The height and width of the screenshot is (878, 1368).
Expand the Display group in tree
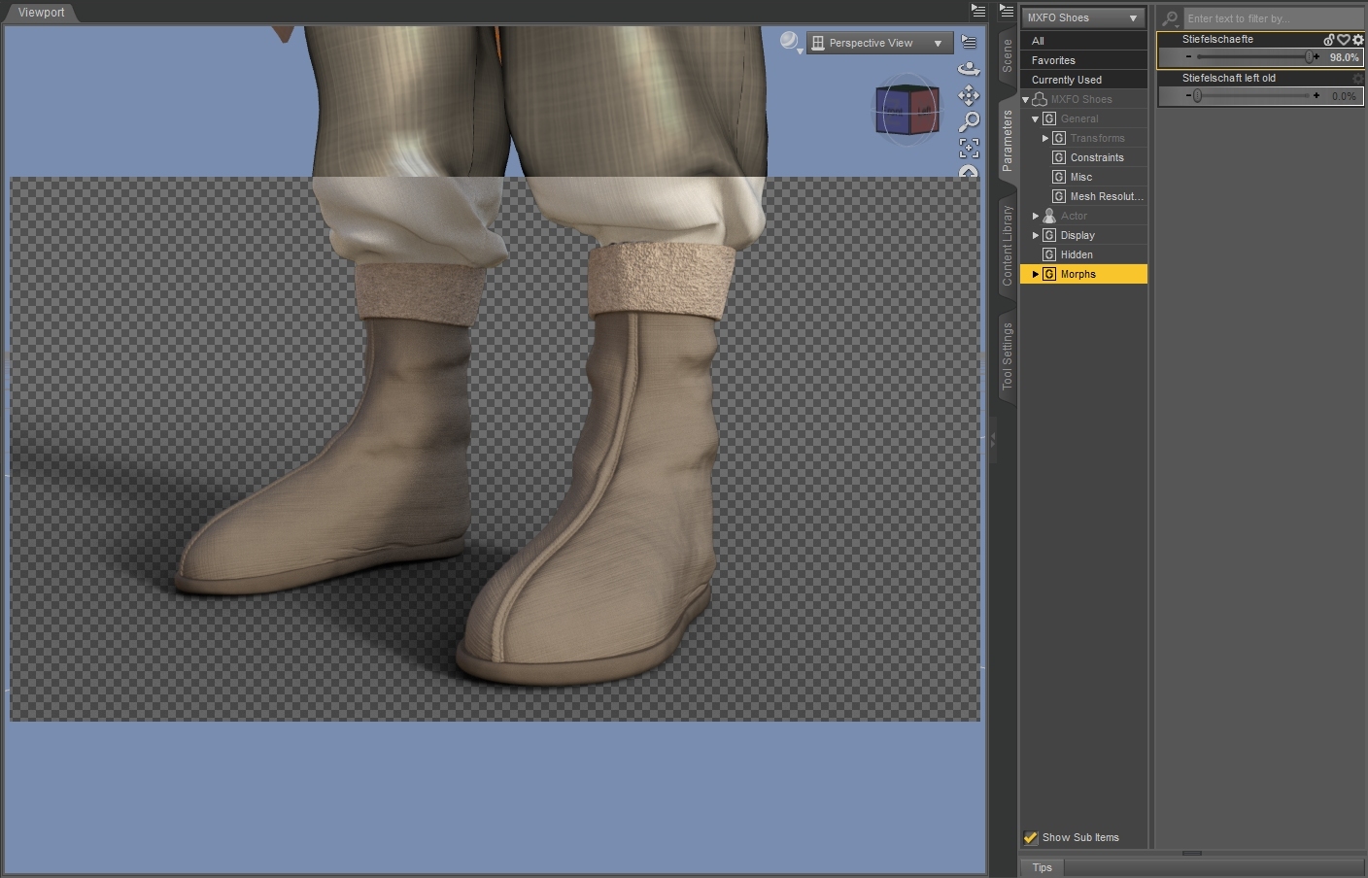(x=1036, y=235)
